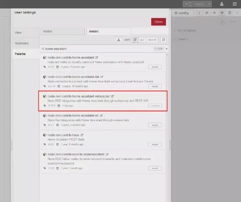Install node-red-contrib-home-assistant-llat
Image resolution: width=241 pixels, height=202 pixels.
click(x=155, y=86)
